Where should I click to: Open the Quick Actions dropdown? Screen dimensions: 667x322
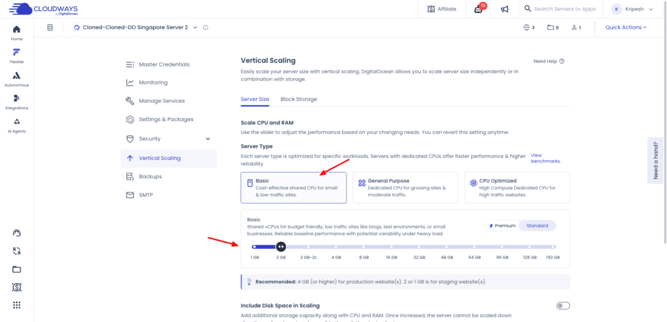[626, 27]
